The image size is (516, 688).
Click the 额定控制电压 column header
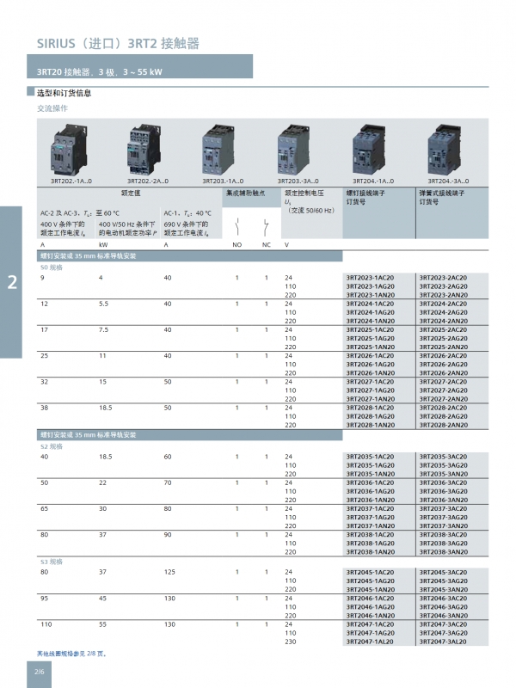[304, 193]
